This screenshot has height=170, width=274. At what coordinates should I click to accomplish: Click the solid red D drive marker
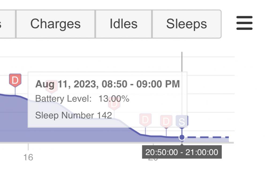(15, 80)
